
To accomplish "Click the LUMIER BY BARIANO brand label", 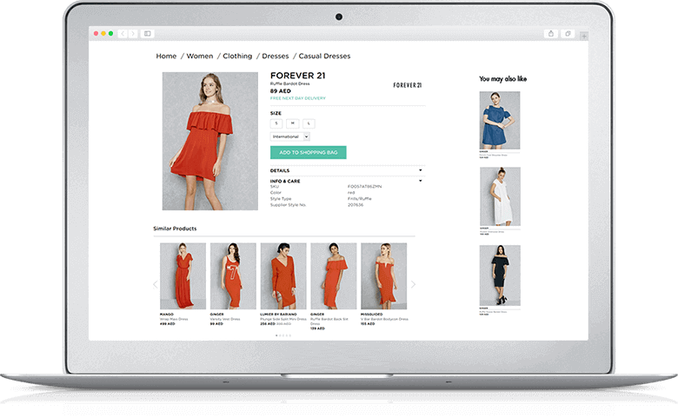I will click(x=278, y=315).
